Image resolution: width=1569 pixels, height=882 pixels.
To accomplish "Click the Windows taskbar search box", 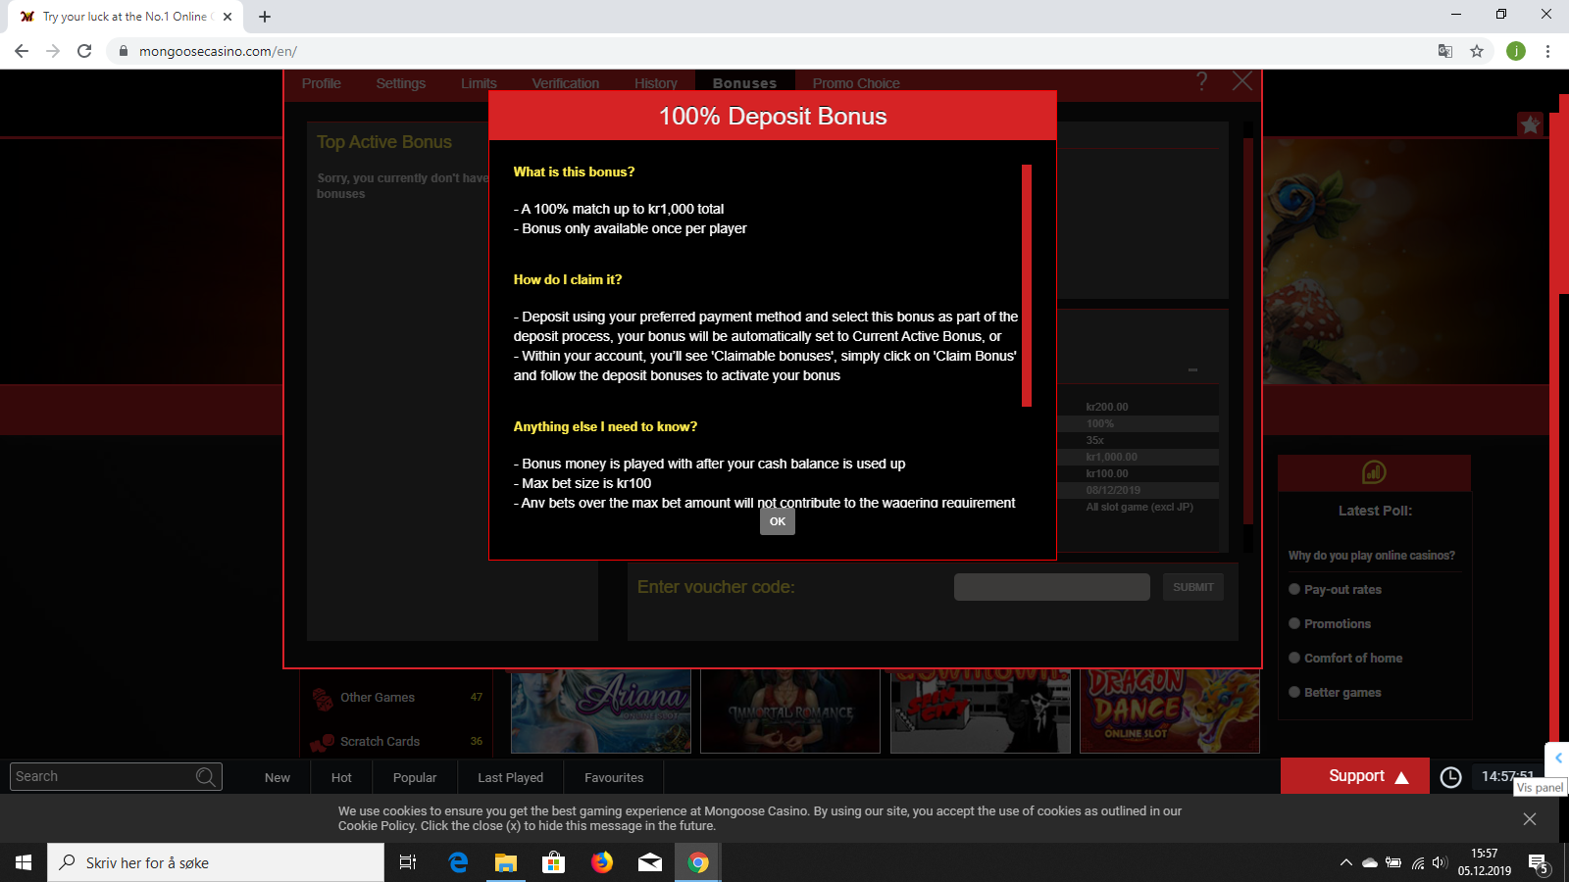I will (216, 862).
